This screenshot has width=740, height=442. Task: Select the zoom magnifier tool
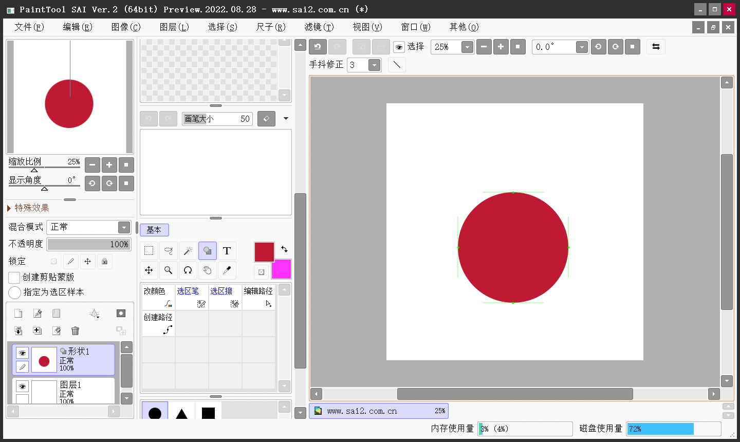point(169,270)
